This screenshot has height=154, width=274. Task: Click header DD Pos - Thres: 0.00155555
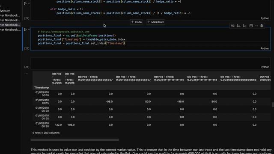(133, 78)
